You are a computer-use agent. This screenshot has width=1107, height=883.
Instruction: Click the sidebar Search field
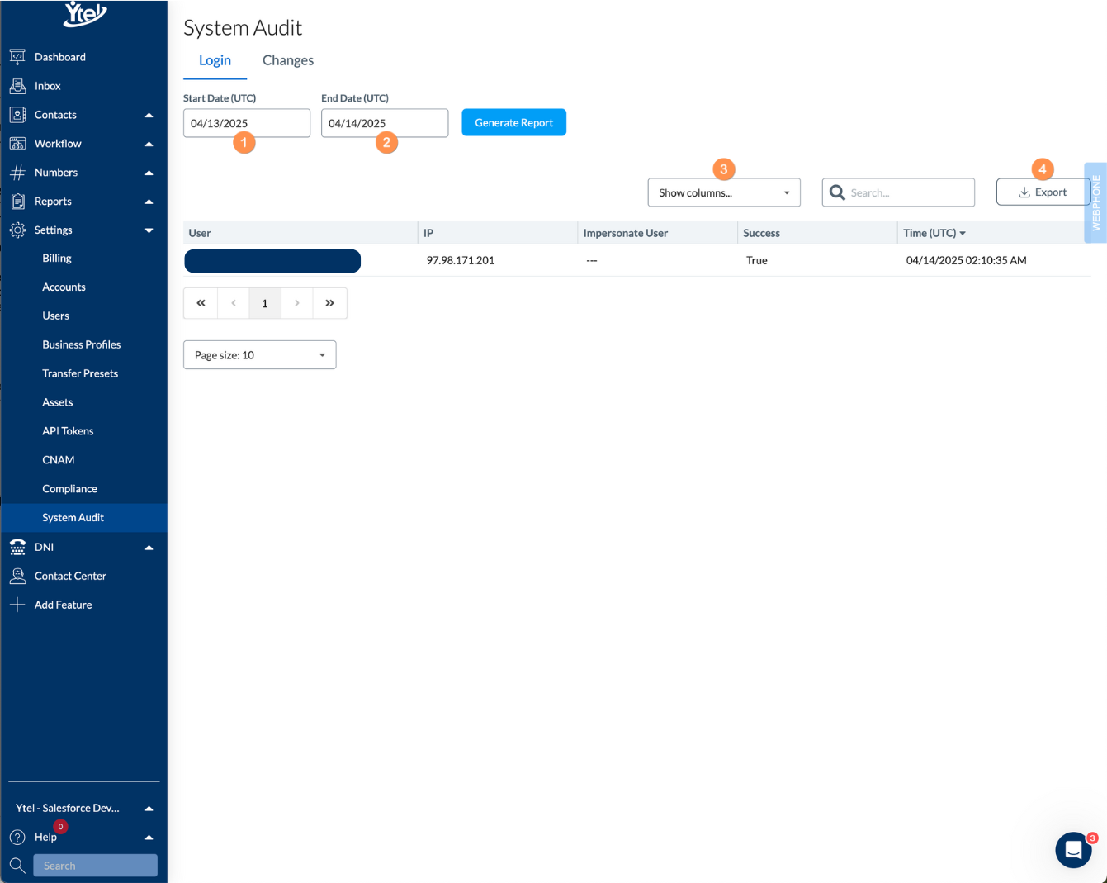(95, 866)
